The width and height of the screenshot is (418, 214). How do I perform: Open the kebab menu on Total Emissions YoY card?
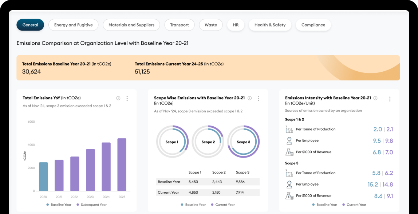pos(127,98)
